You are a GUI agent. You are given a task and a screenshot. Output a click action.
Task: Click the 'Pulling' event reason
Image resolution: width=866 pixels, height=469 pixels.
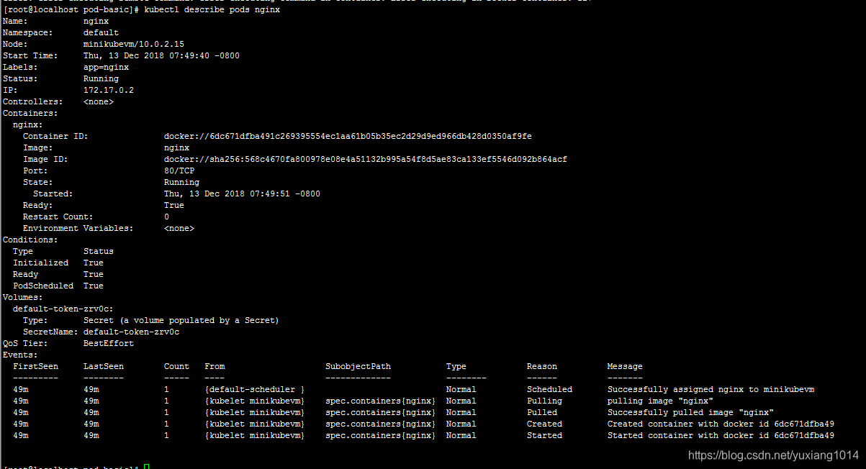pos(544,401)
